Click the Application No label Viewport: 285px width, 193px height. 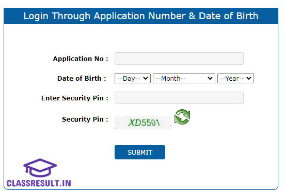pyautogui.click(x=81, y=59)
